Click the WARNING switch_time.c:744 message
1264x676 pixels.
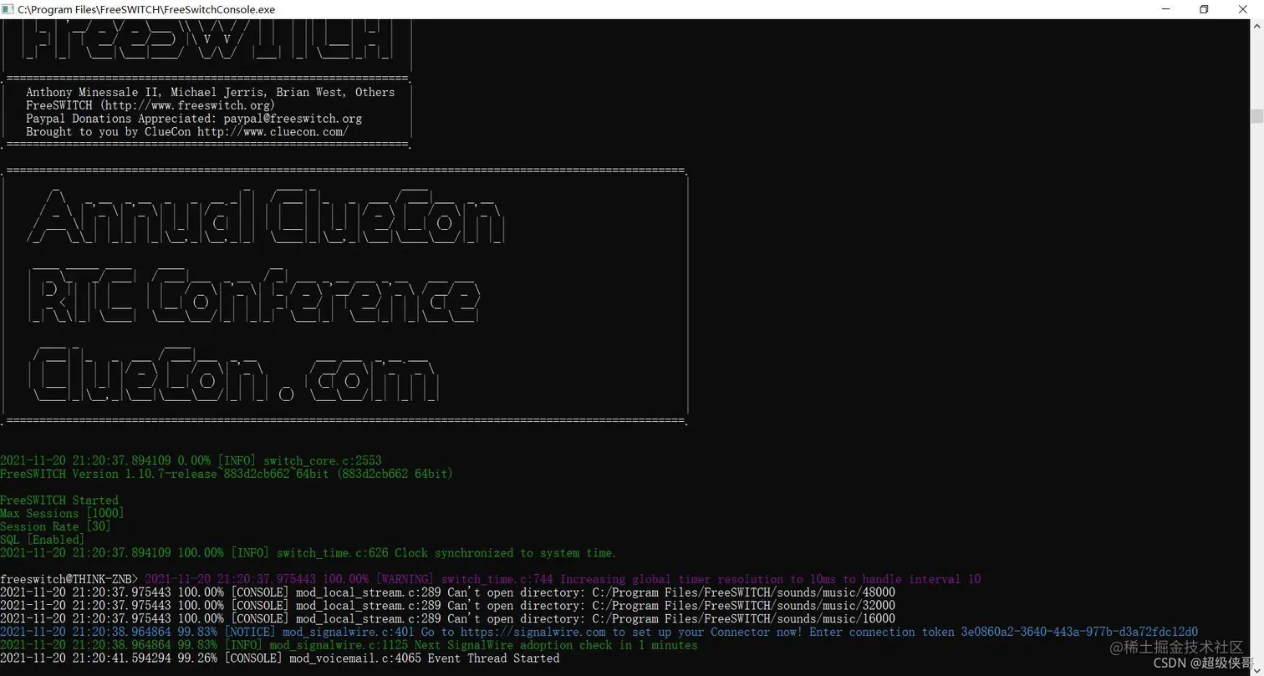(x=563, y=579)
